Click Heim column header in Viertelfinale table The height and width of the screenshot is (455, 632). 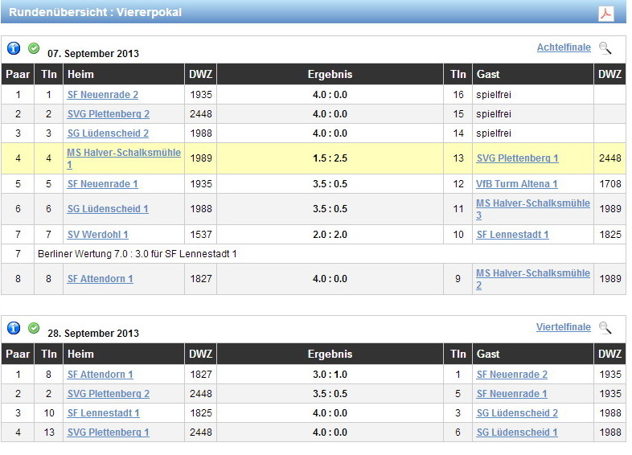coord(80,355)
